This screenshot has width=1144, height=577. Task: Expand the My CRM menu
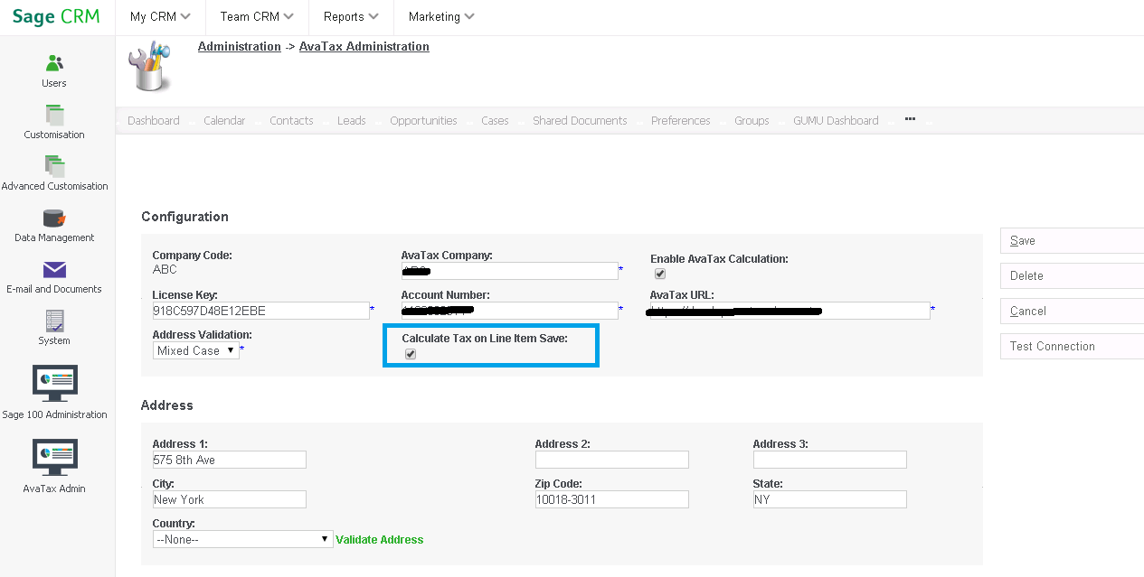point(160,17)
